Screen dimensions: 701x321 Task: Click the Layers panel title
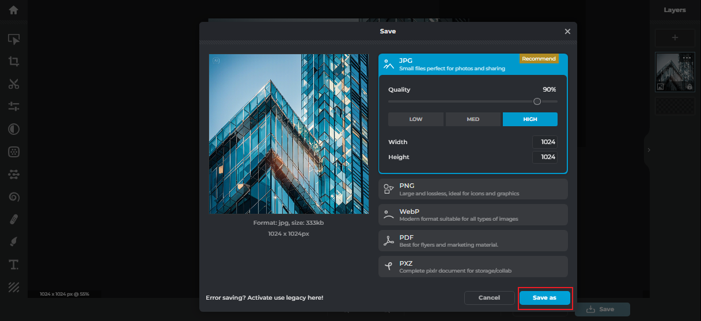675,10
